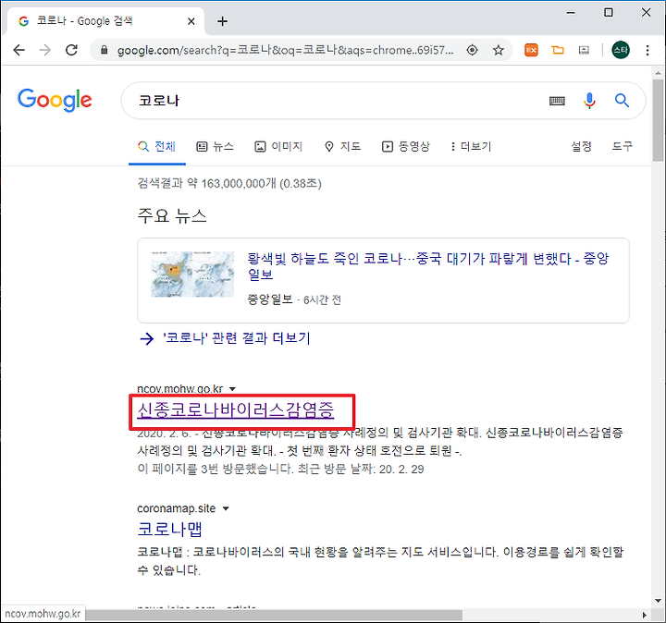Open the 설정 menu
This screenshot has height=623, width=666.
[x=581, y=147]
